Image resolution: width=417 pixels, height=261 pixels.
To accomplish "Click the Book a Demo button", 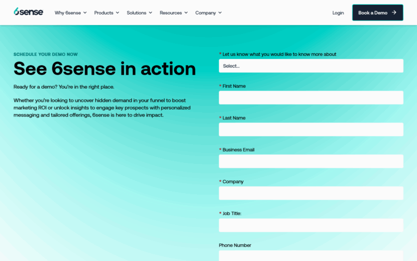I will coord(377,13).
